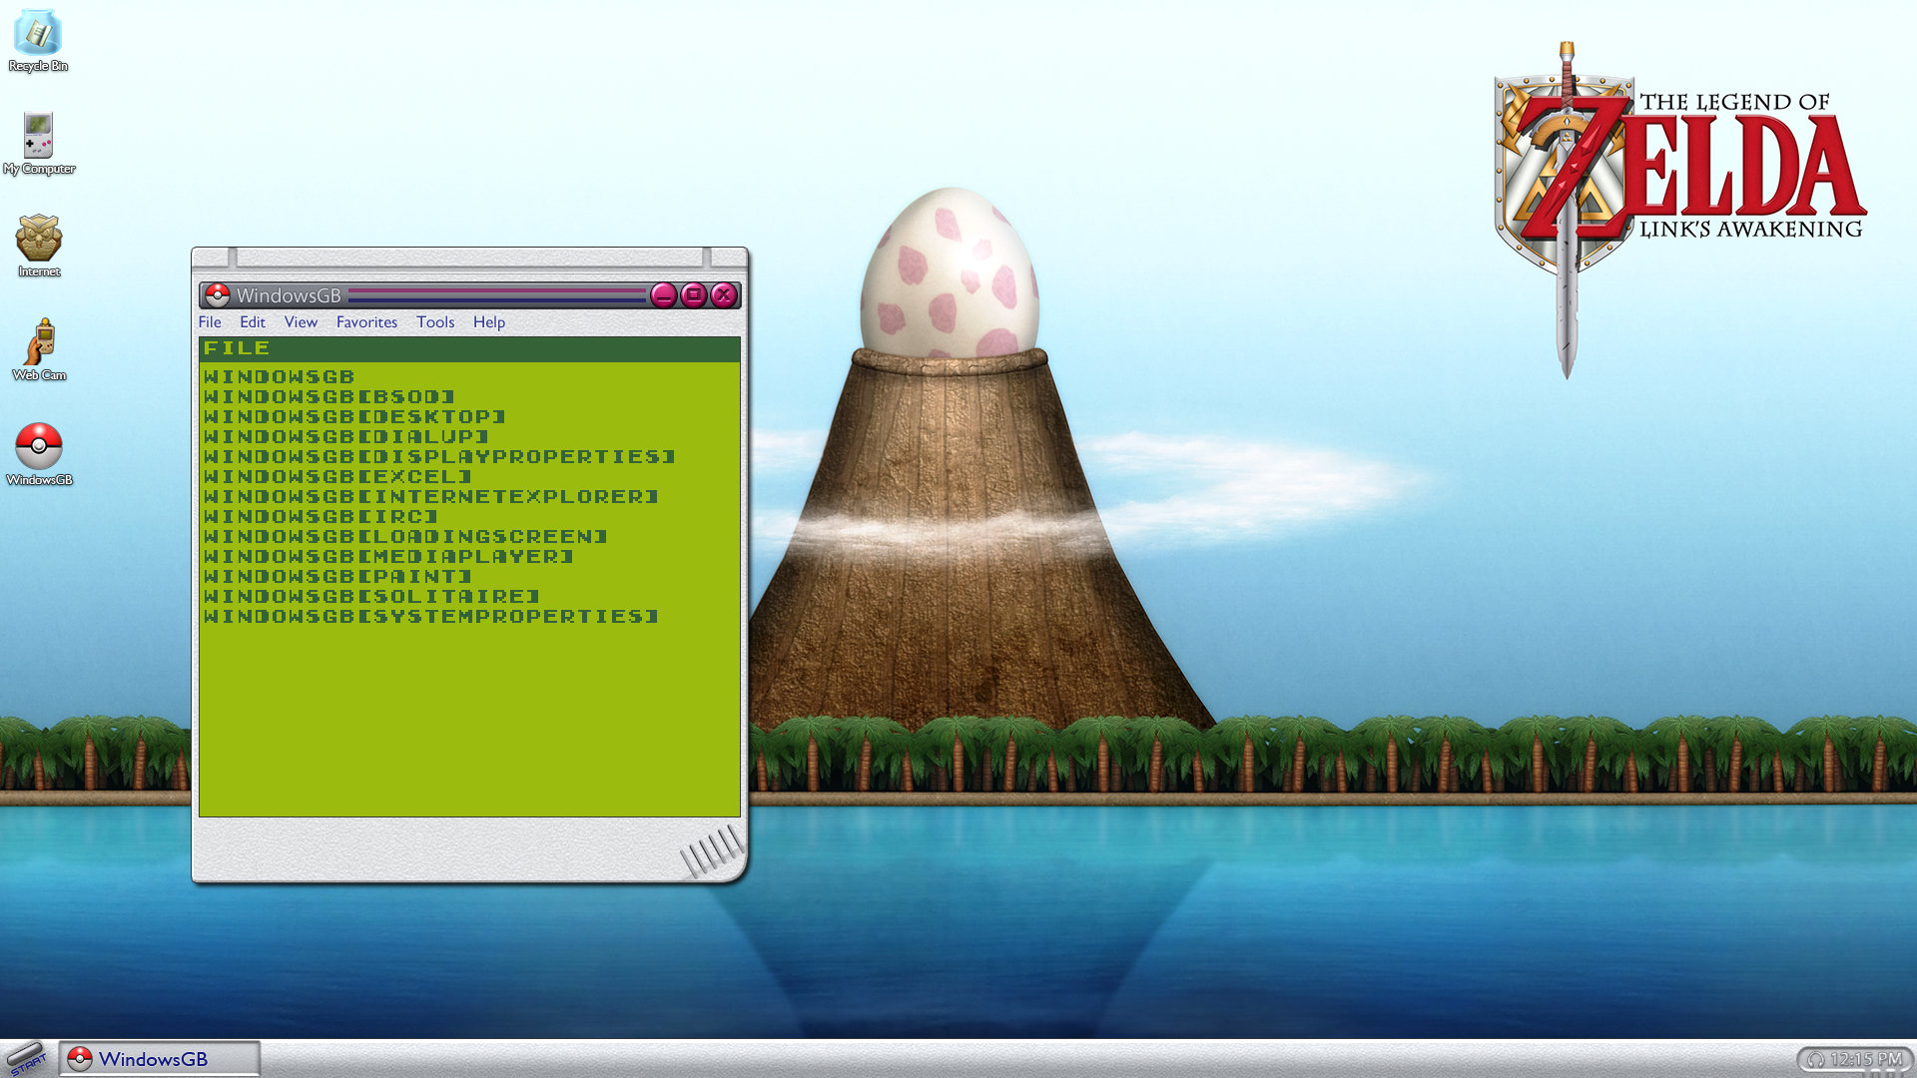1917x1078 pixels.
Task: Click the headphones icon in system tray
Action: 1816,1059
